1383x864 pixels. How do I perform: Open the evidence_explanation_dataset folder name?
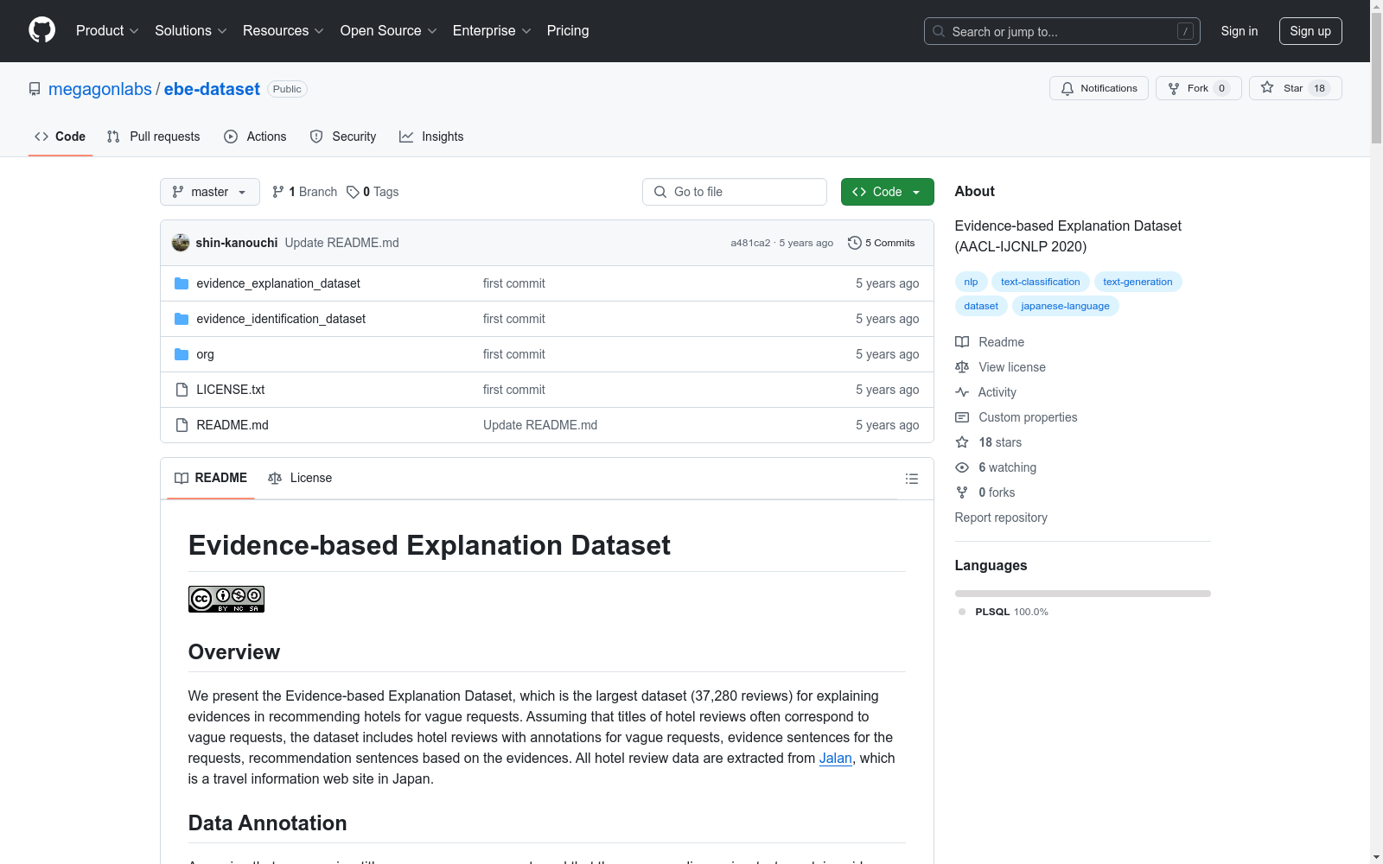click(x=278, y=283)
